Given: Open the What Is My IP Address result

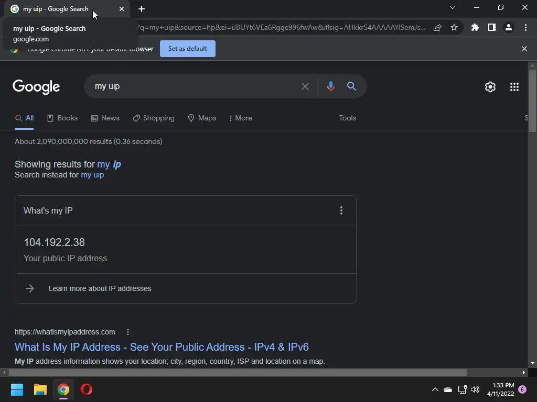Looking at the screenshot, I should [162, 348].
